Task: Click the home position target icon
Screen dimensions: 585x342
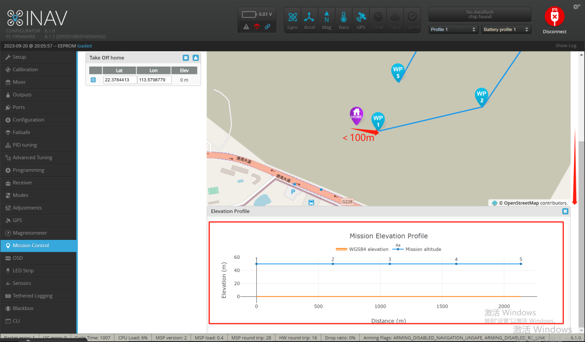Action: coord(93,80)
